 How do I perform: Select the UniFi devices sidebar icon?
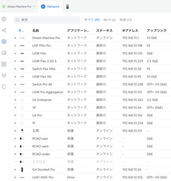point(4,42)
